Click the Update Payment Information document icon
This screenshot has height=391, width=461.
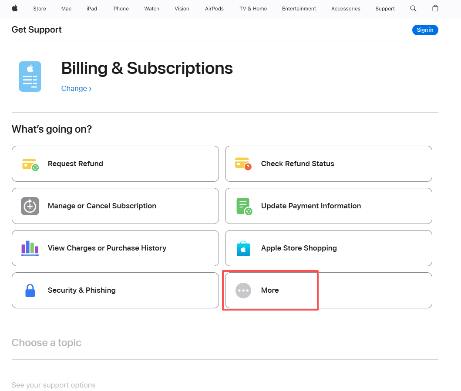[244, 206]
